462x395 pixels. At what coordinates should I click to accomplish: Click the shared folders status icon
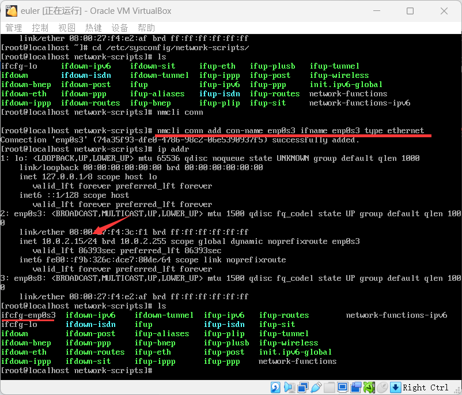(x=328, y=387)
